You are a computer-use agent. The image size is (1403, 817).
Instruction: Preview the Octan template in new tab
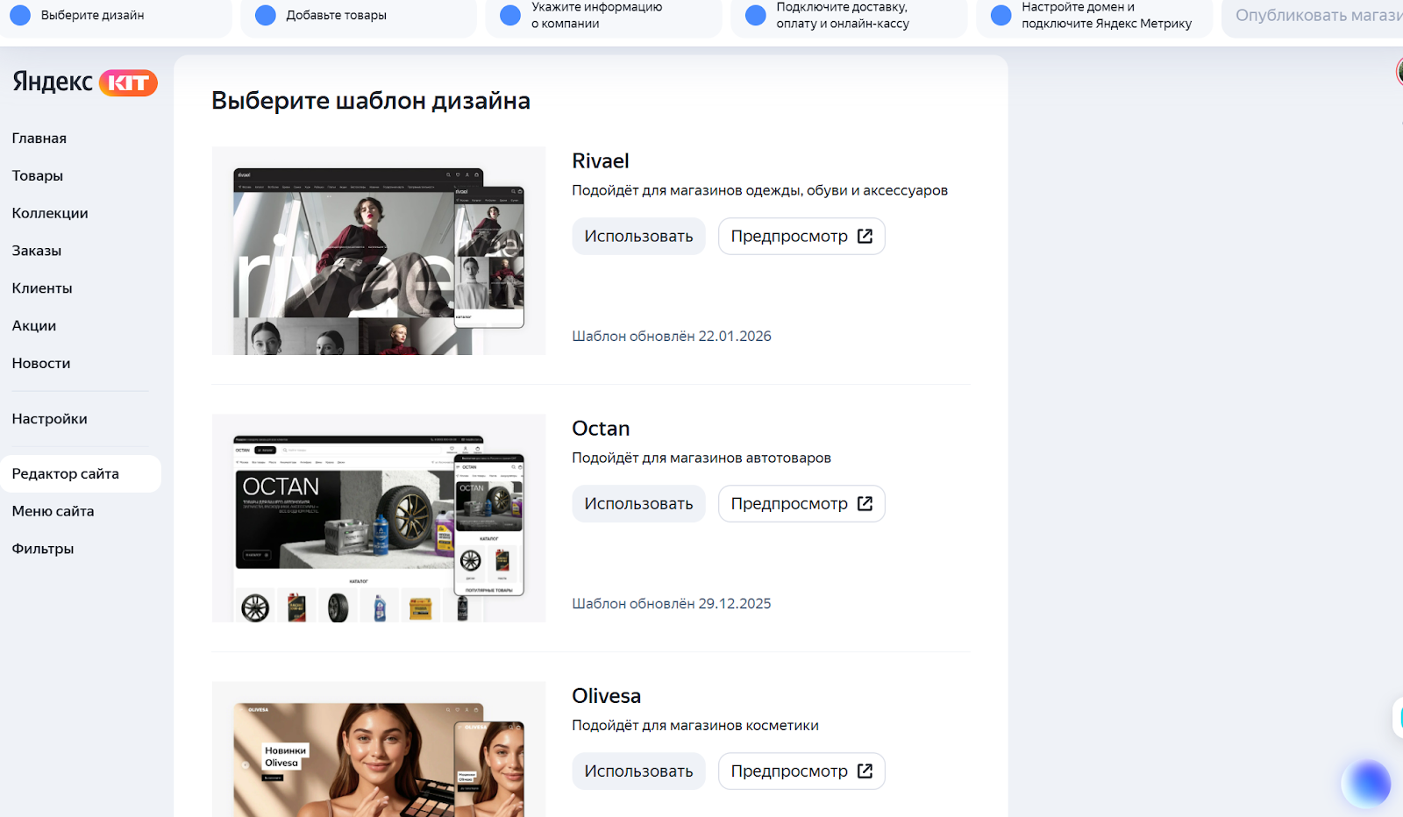click(801, 504)
